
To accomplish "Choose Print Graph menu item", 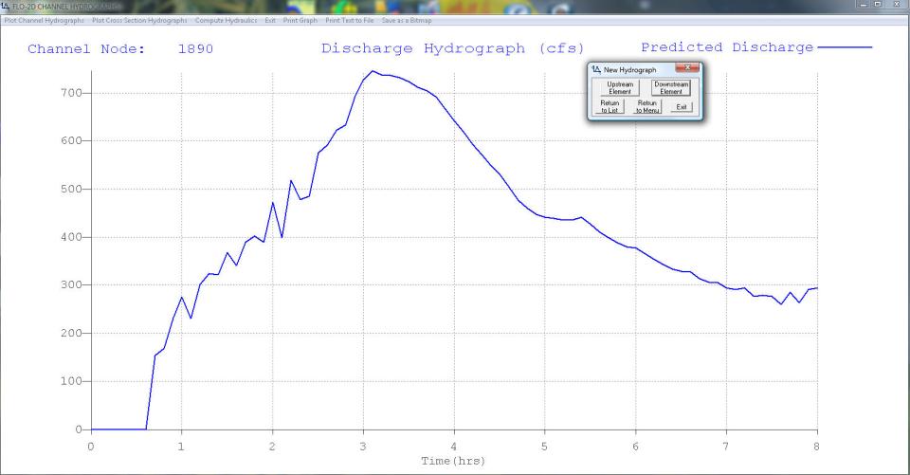I will [300, 20].
